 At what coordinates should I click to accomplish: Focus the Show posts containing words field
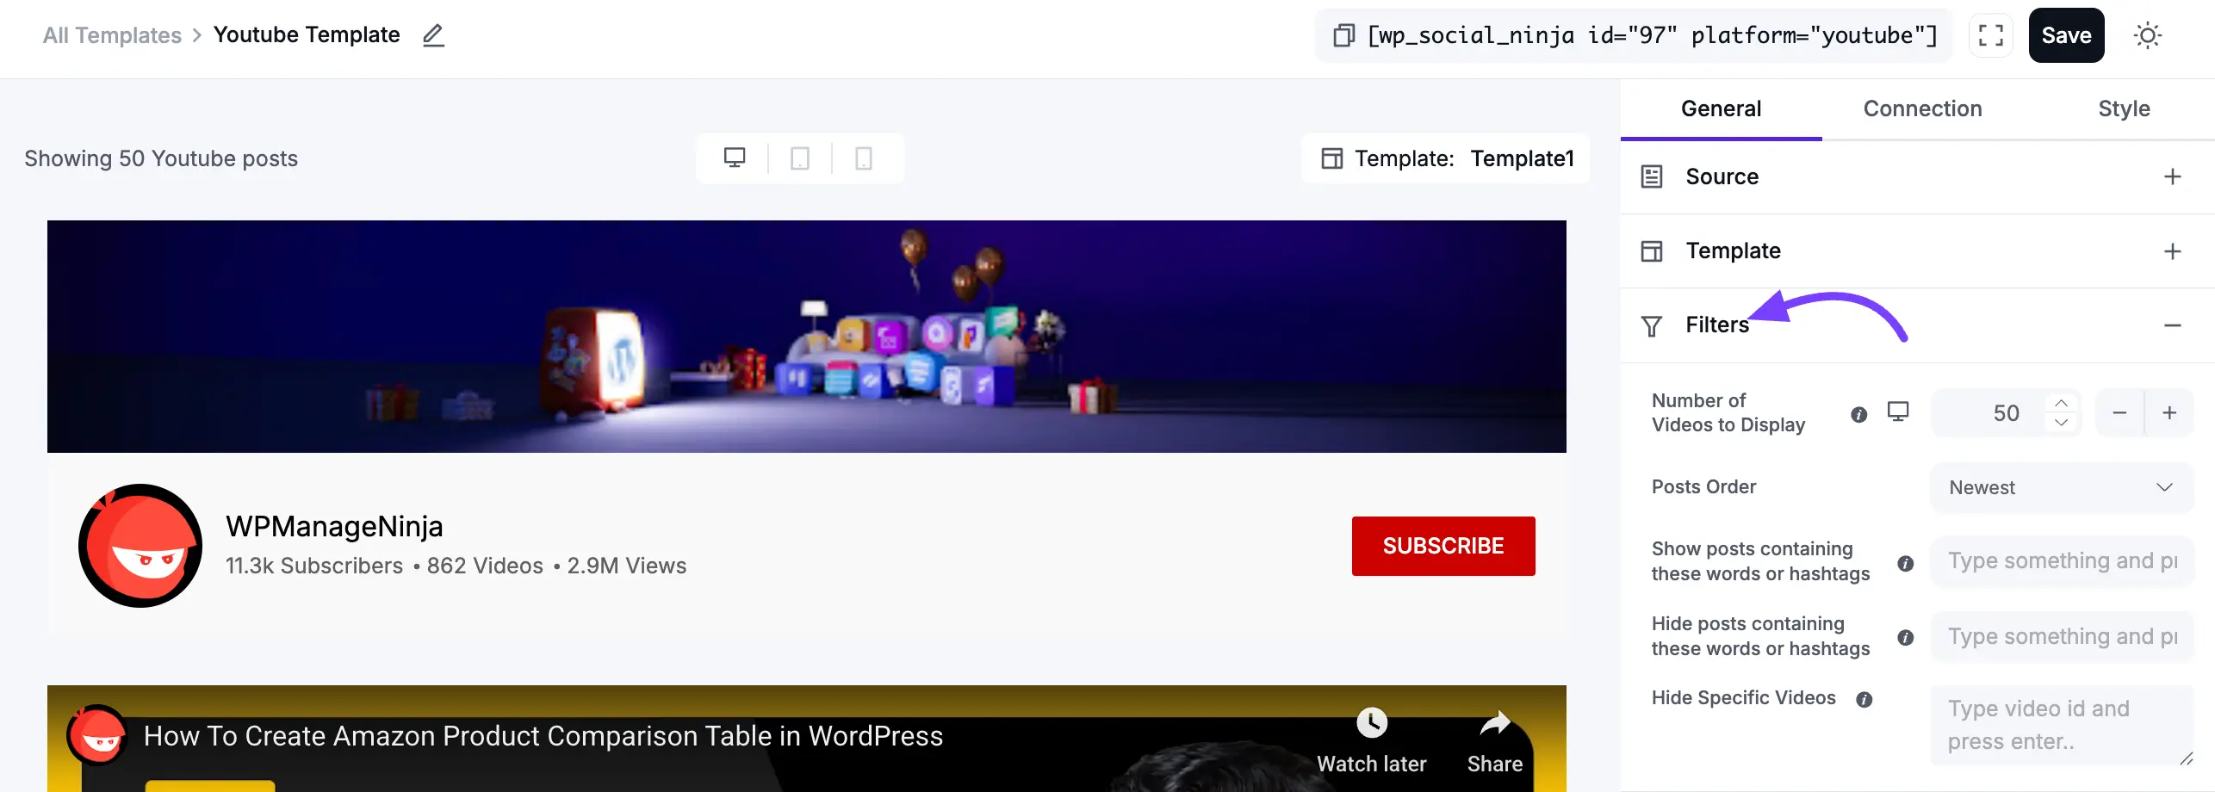click(2061, 561)
